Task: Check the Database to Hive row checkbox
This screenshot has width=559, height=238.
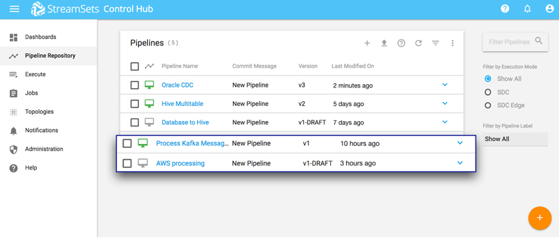Action: (x=134, y=122)
